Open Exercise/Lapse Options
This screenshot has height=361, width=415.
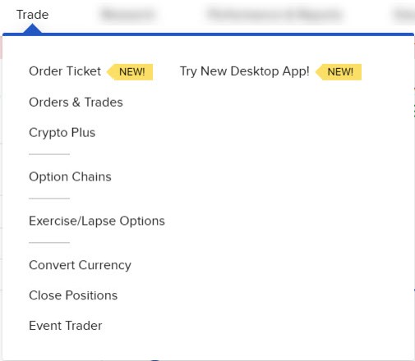tap(97, 221)
